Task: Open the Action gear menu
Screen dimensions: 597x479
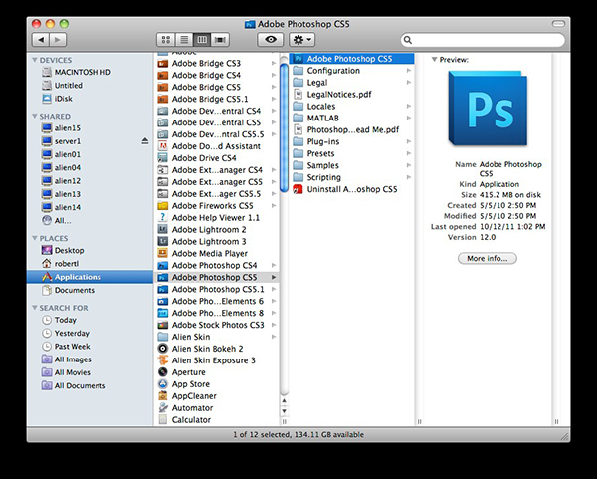Action: click(302, 40)
